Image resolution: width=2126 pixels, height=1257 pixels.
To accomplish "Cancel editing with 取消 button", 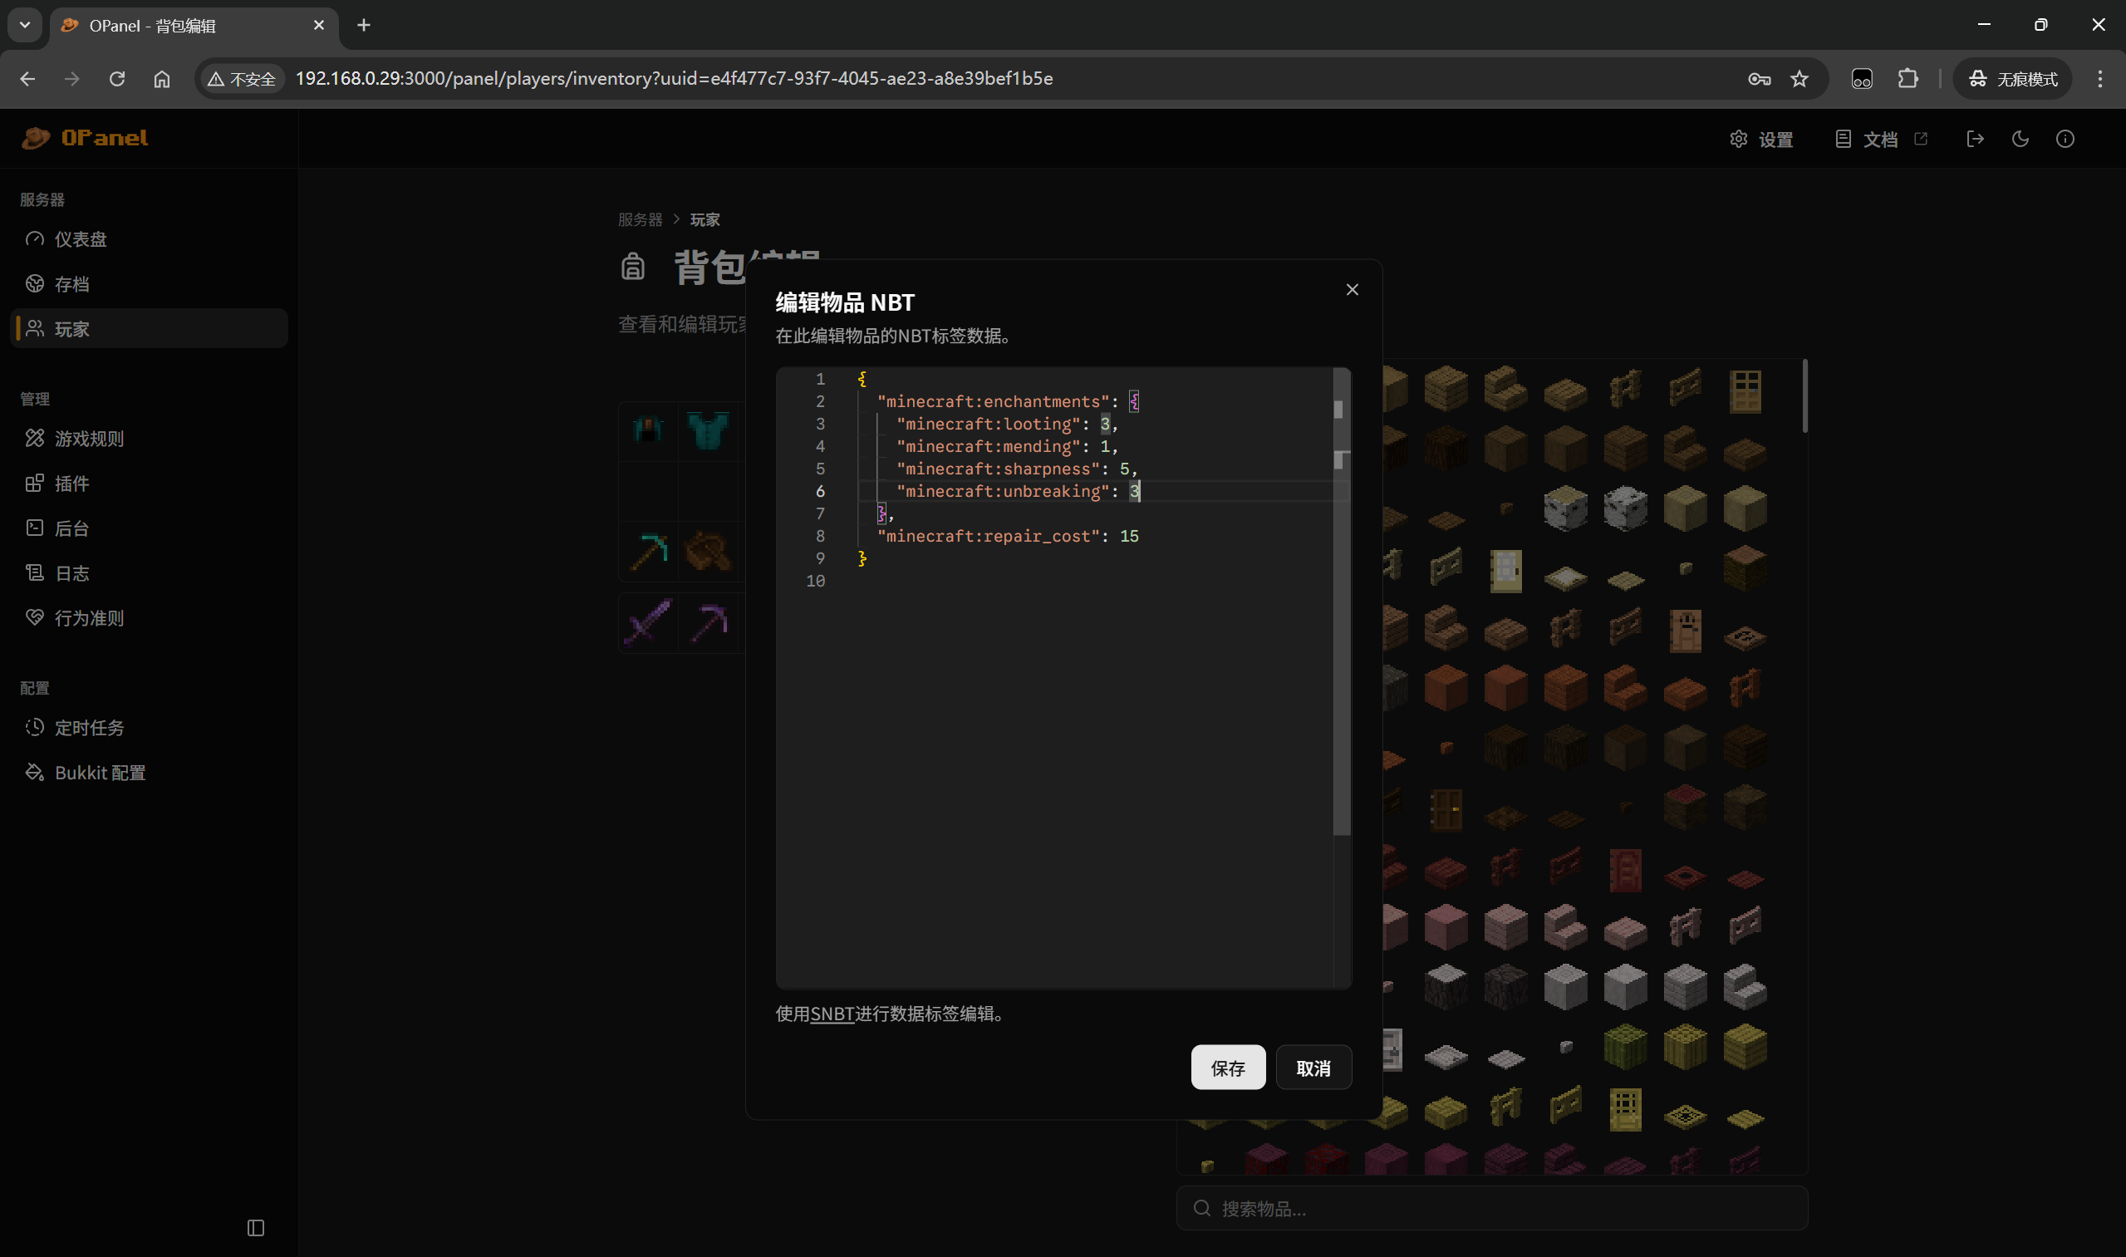I will tap(1313, 1068).
